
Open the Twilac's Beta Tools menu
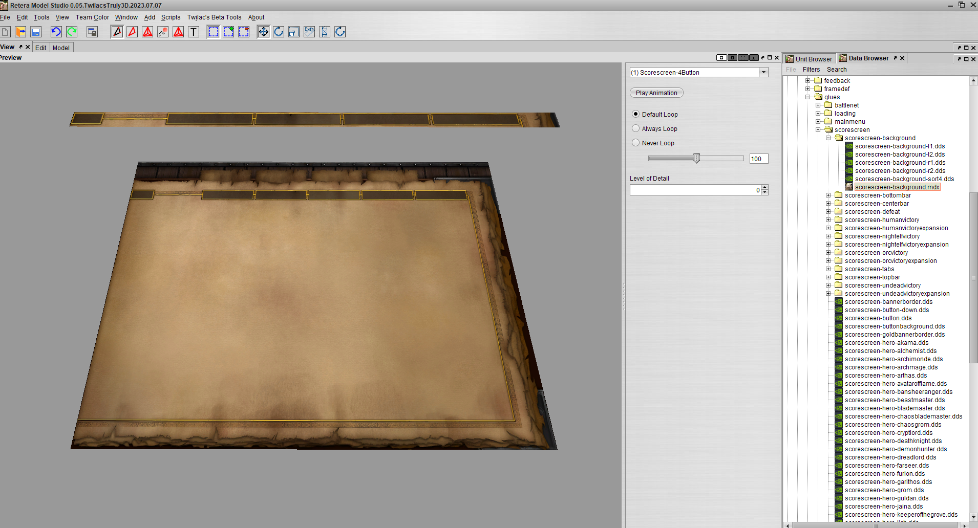(x=214, y=17)
